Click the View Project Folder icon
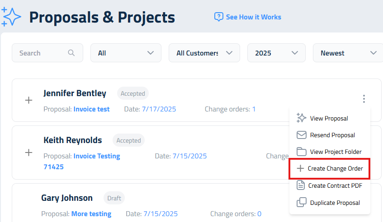The height and width of the screenshot is (222, 383). click(x=301, y=152)
